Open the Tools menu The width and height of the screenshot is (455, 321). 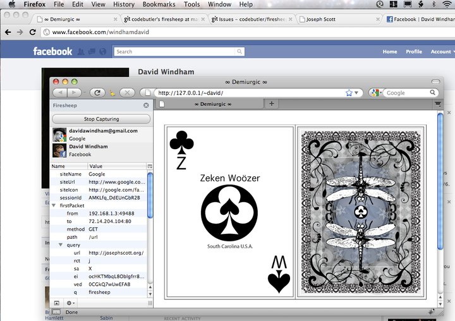[x=191, y=4]
